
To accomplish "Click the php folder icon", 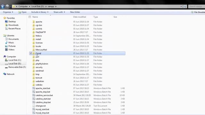I will pos(34,60).
